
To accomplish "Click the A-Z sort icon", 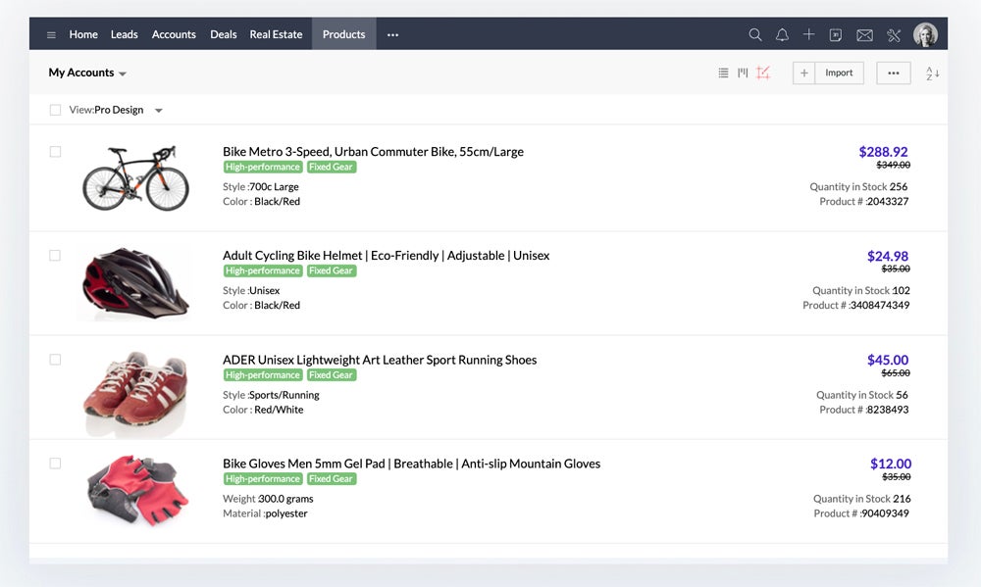I will coord(932,73).
